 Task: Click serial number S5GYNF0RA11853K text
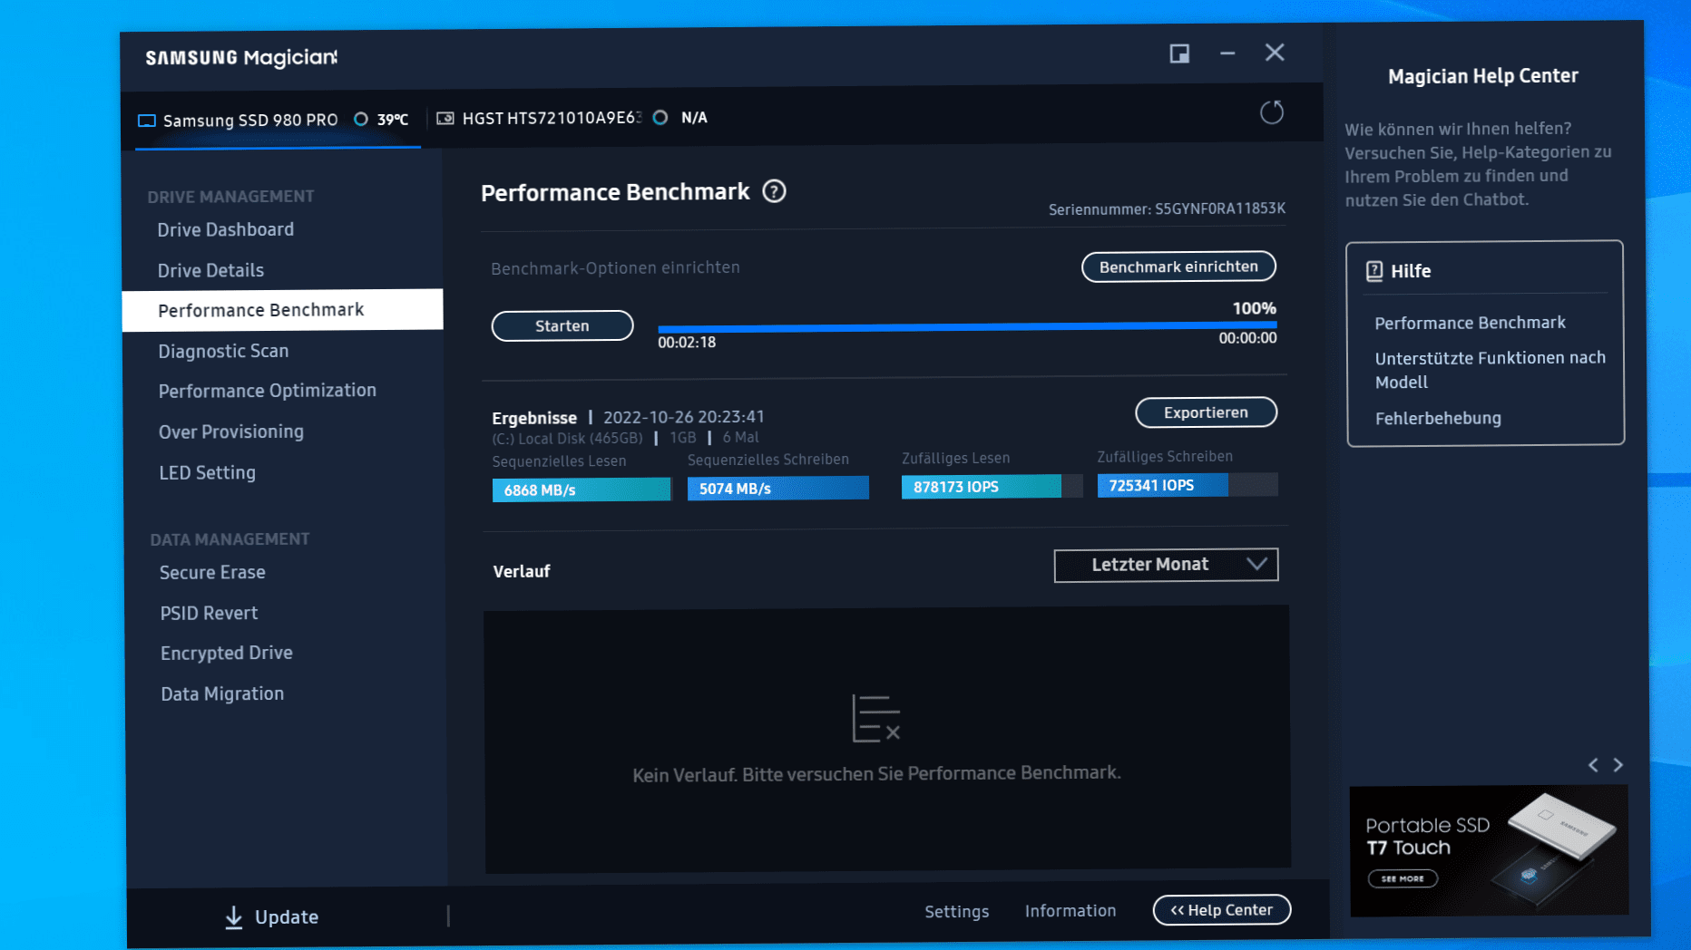[1220, 208]
